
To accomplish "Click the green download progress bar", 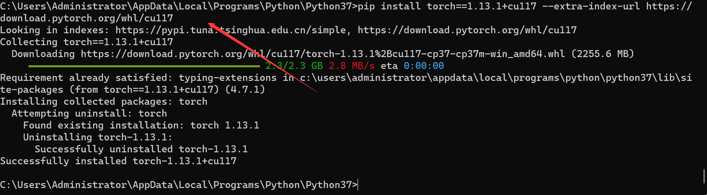I will point(144,66).
